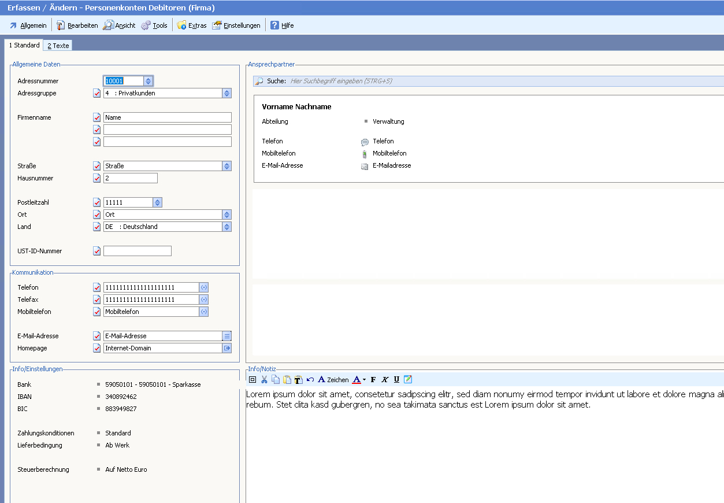
Task: Switch to the 2 Texte tab
Action: click(58, 46)
